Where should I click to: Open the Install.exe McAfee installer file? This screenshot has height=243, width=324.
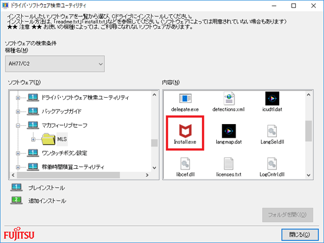coord(185,133)
